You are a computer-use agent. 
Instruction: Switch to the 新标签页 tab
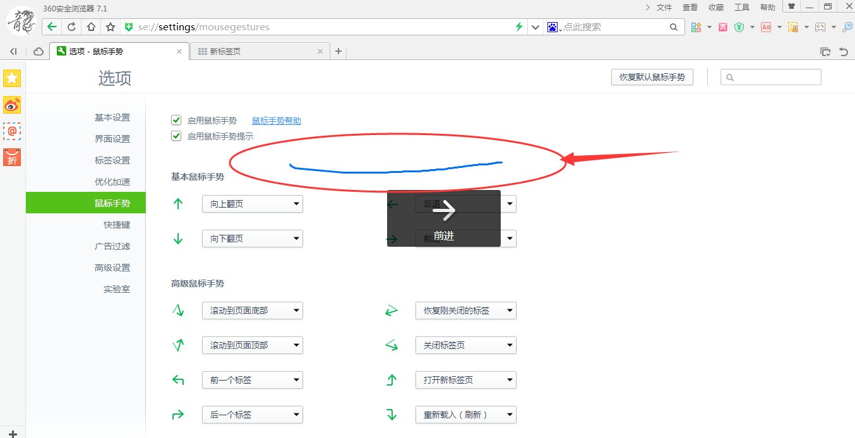[x=256, y=52]
